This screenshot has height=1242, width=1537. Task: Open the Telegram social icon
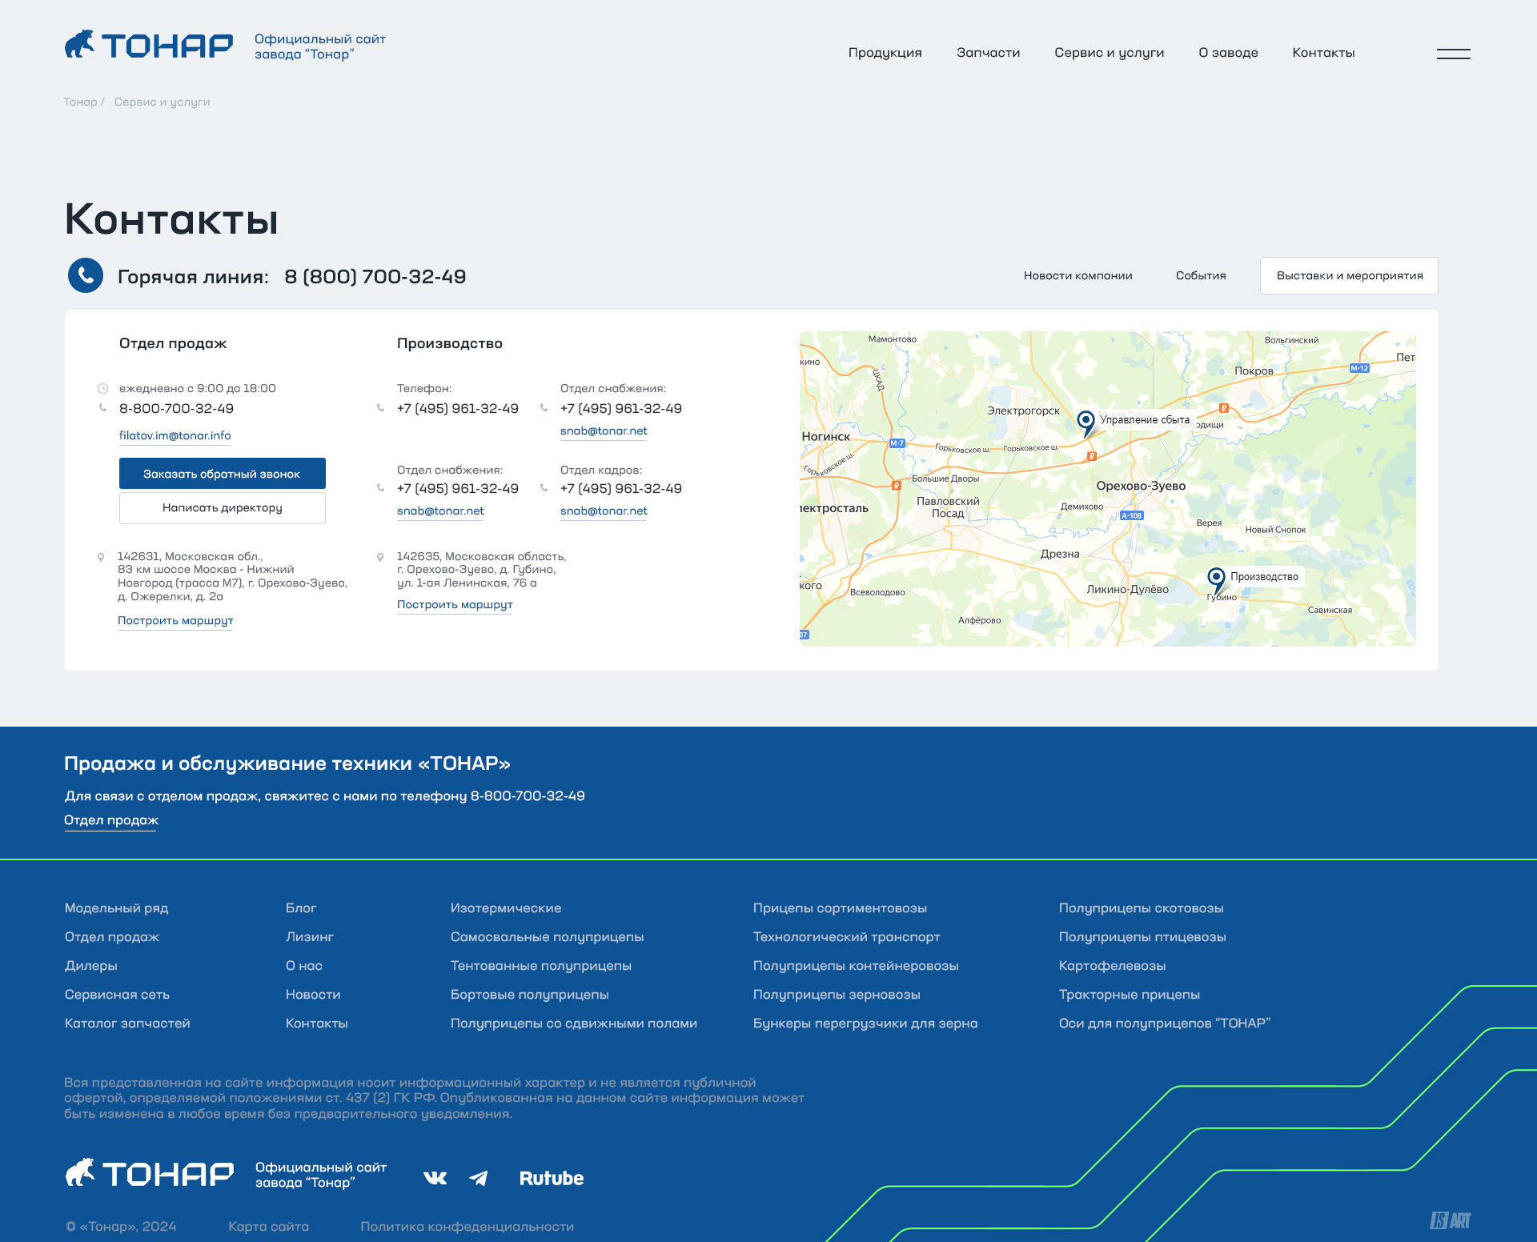tap(479, 1178)
